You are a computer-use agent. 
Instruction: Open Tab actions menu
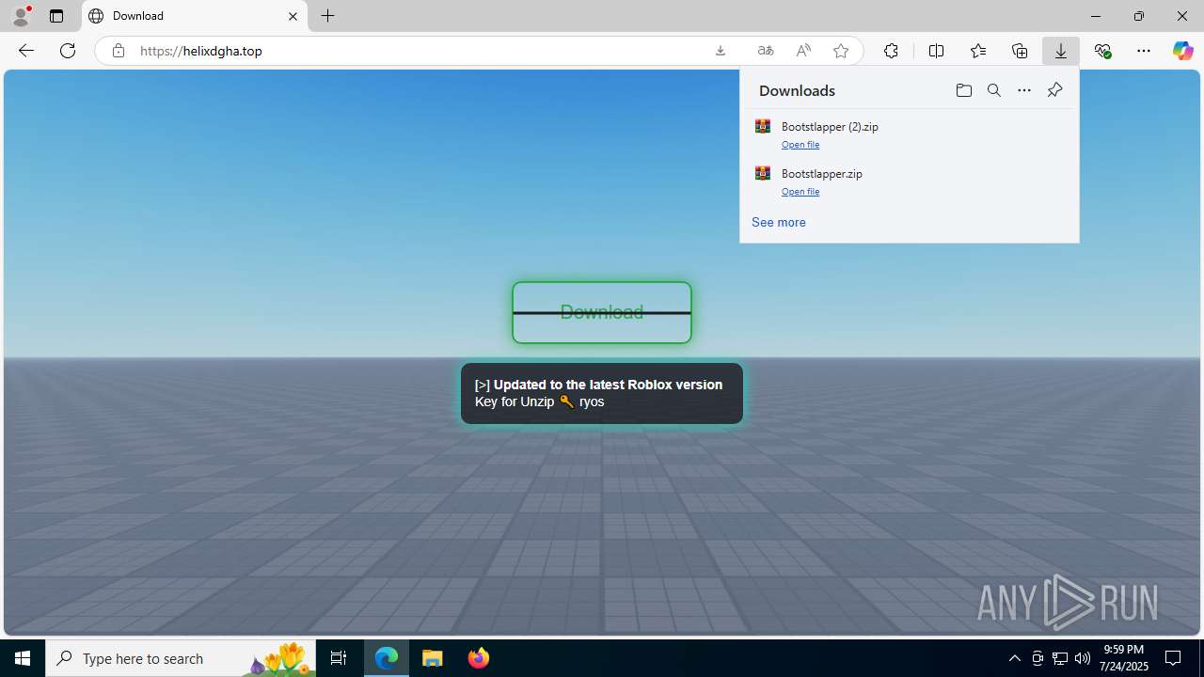56,16
